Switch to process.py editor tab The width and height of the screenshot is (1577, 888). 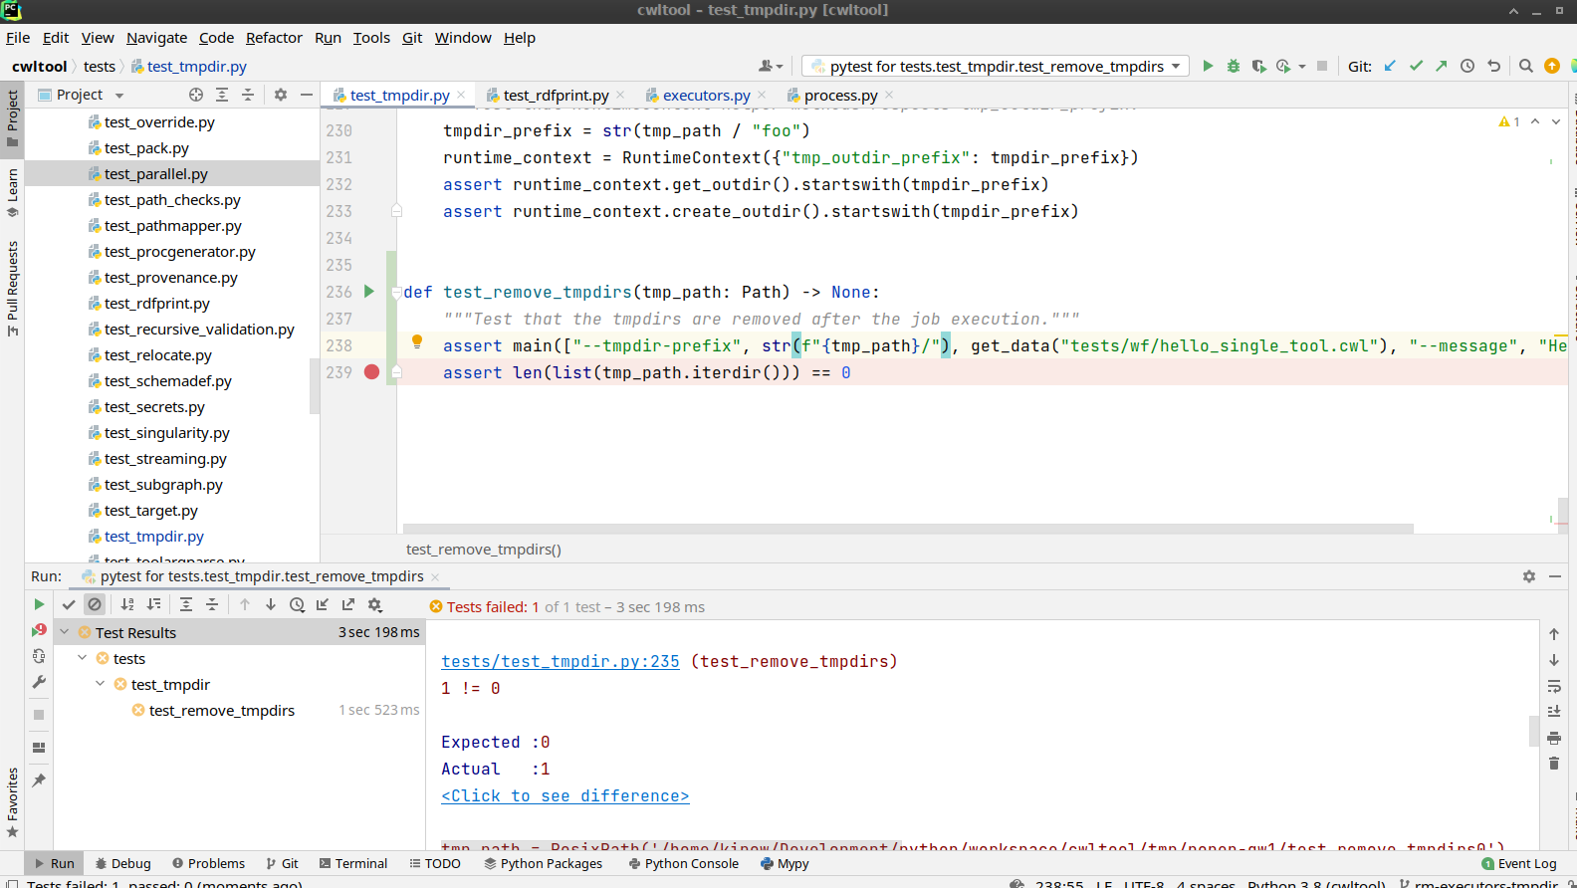click(x=840, y=95)
